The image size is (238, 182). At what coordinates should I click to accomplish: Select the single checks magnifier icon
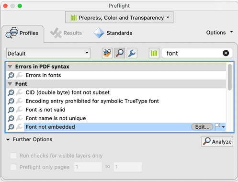tap(120, 53)
